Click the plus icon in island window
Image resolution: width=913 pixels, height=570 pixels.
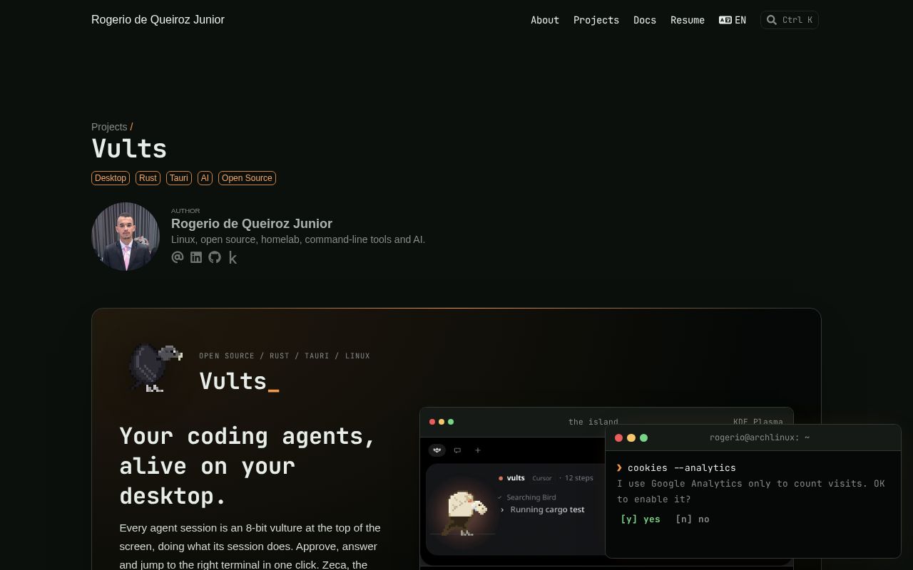478,450
